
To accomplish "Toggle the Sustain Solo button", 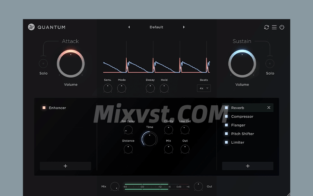I will click(270, 63).
